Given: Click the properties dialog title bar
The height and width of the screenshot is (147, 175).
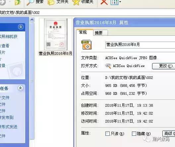Looking at the screenshot, I should pyautogui.click(x=125, y=23).
